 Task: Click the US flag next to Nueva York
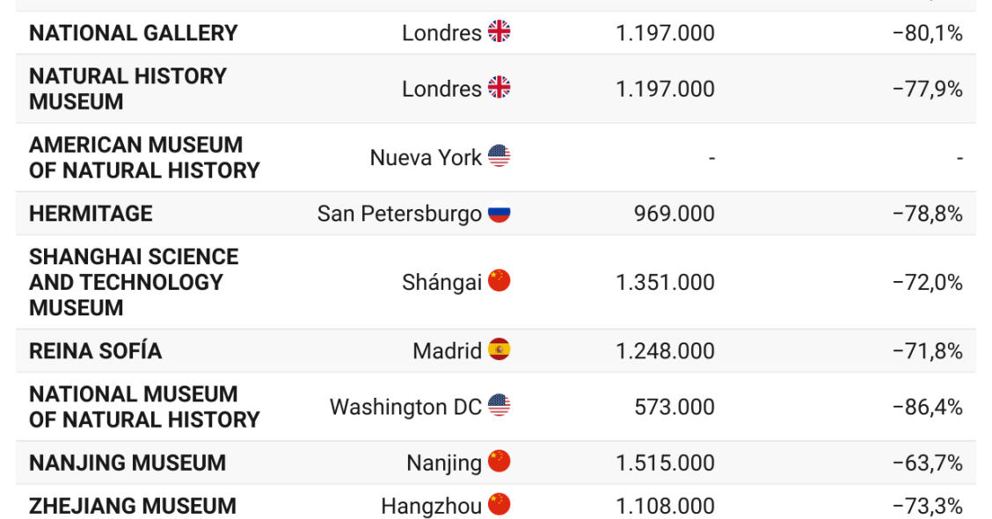pos(499,156)
